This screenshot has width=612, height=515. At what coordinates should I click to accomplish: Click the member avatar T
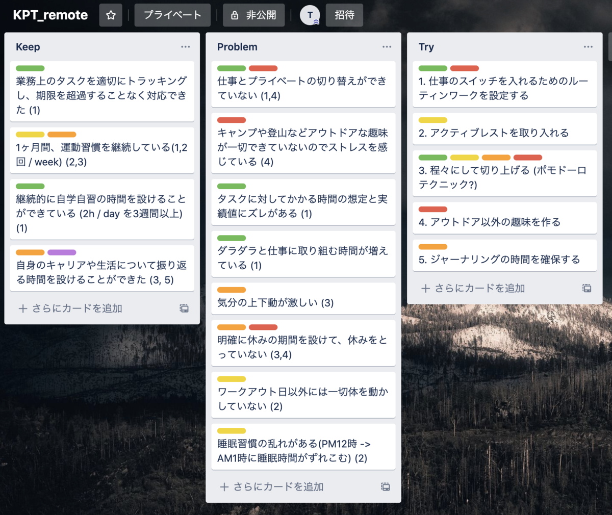tap(310, 15)
